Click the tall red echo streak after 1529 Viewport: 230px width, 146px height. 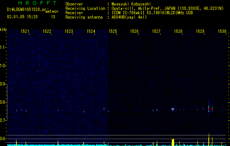[x=209, y=109]
